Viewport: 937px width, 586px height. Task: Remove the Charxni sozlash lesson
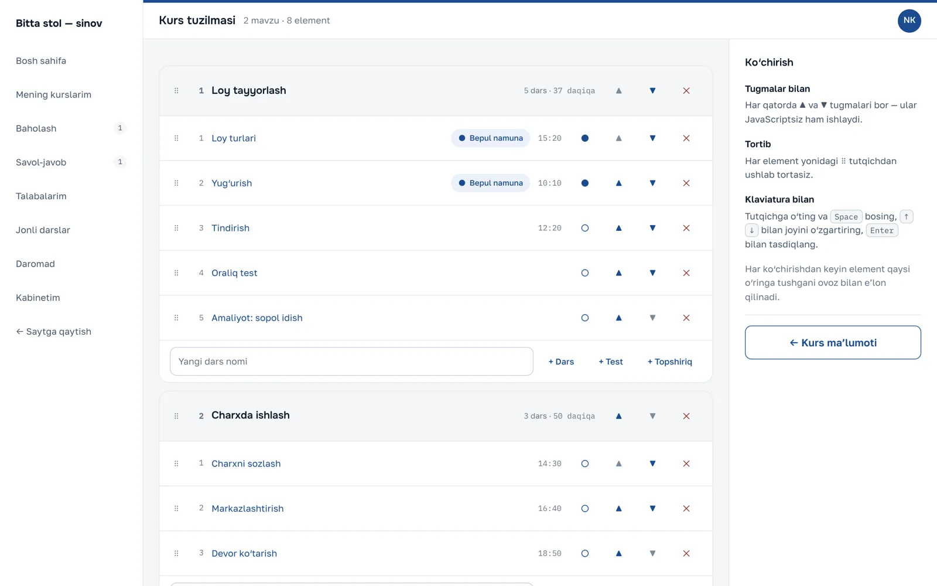point(686,464)
